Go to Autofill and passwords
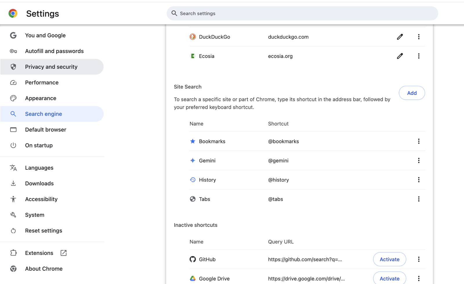This screenshot has width=464, height=284. pos(52,51)
